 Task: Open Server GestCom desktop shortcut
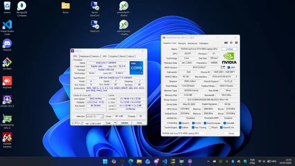tap(95, 9)
